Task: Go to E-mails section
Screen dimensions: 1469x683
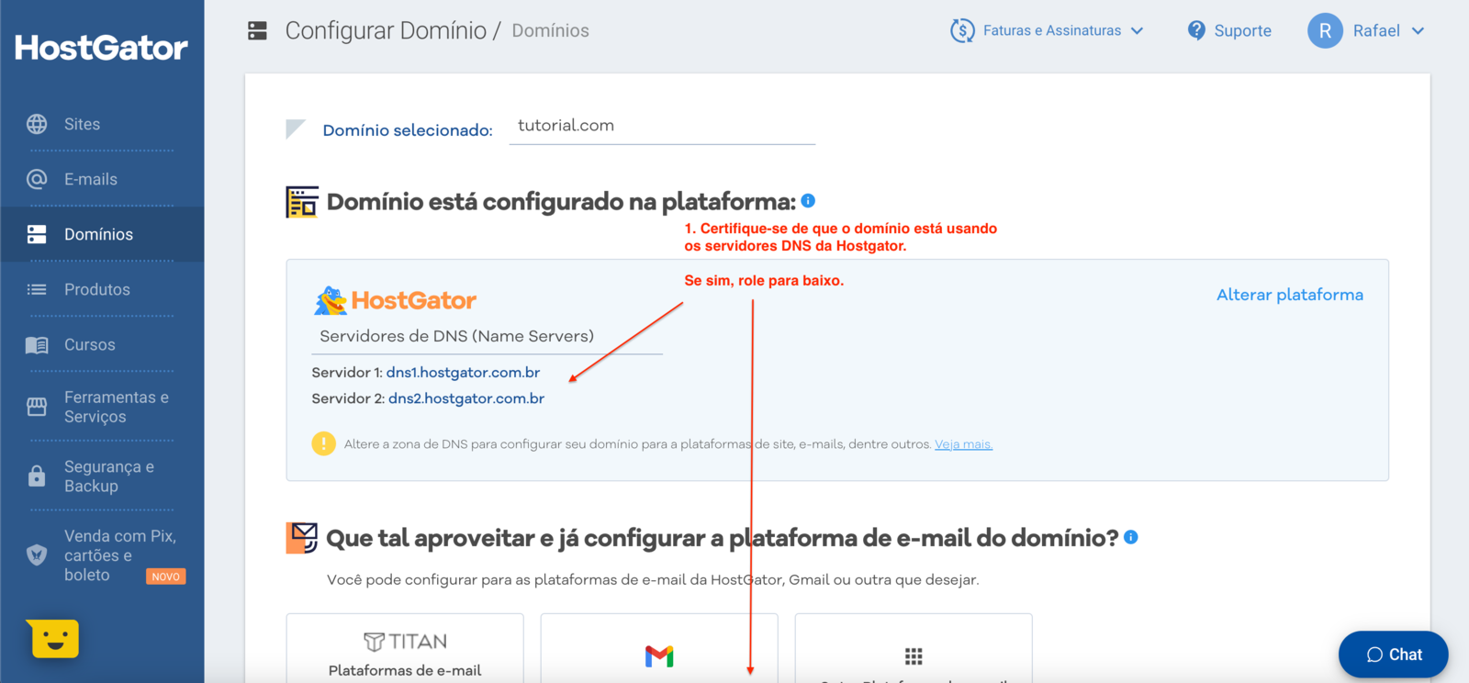Action: 102,179
